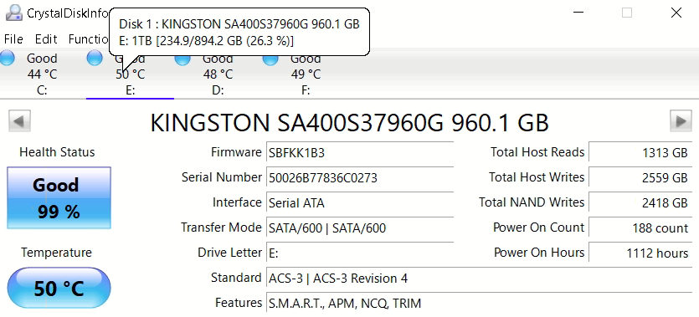Click the CrystalDiskInfo app icon in title bar
The height and width of the screenshot is (317, 699).
click(x=13, y=13)
